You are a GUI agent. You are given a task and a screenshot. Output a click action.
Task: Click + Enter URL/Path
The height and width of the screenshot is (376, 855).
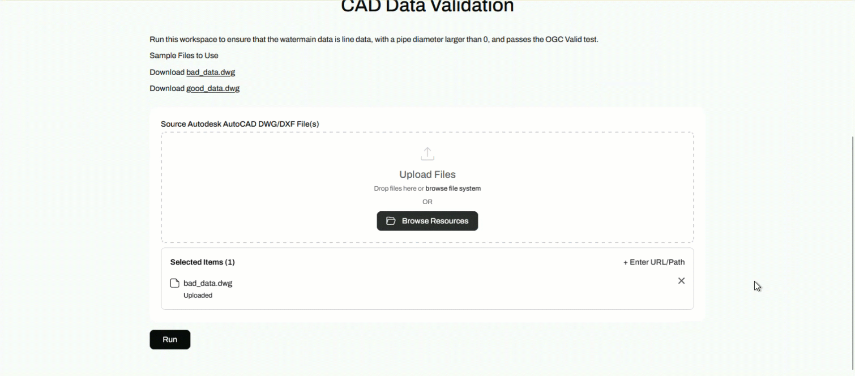click(654, 262)
